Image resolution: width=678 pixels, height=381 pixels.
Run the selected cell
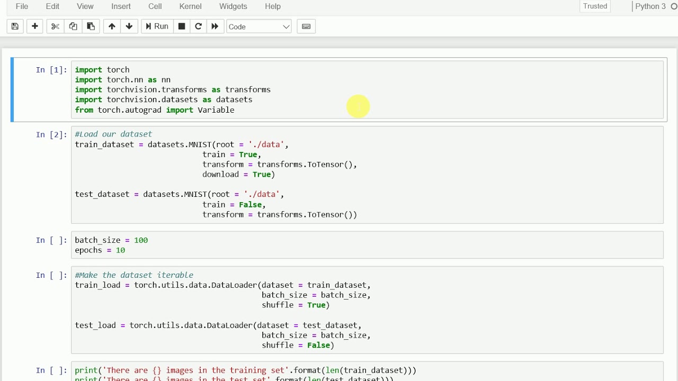(157, 26)
